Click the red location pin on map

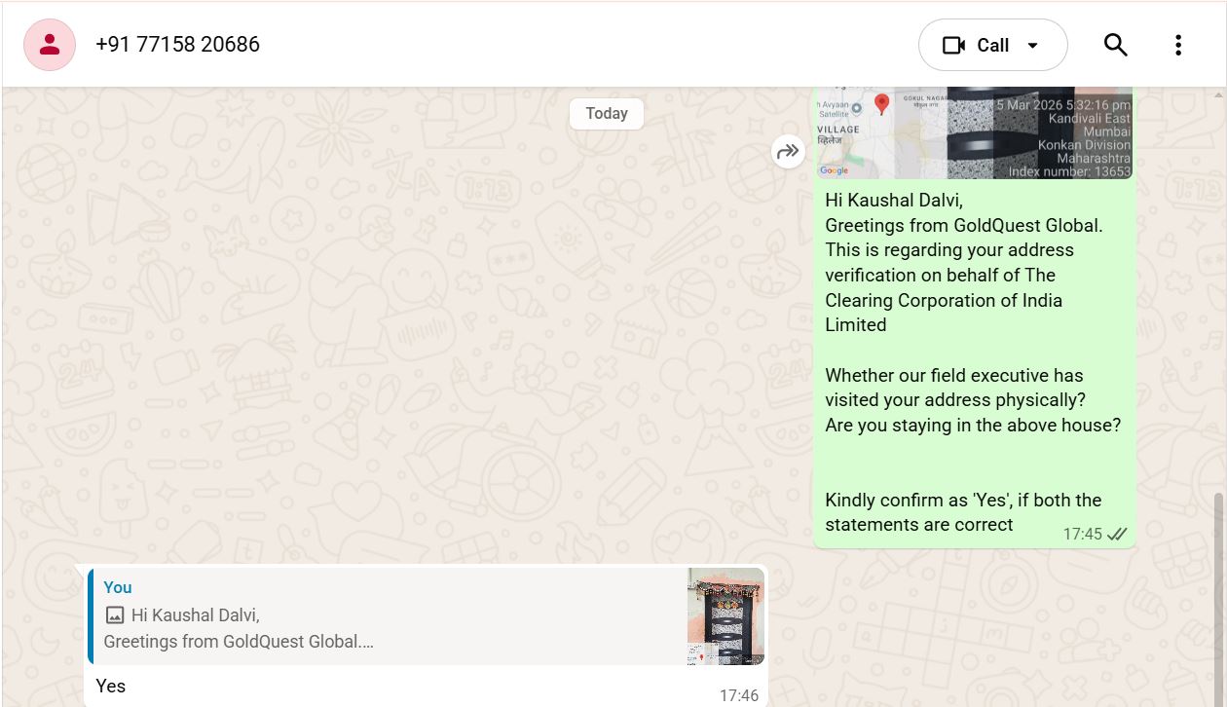pyautogui.click(x=881, y=103)
